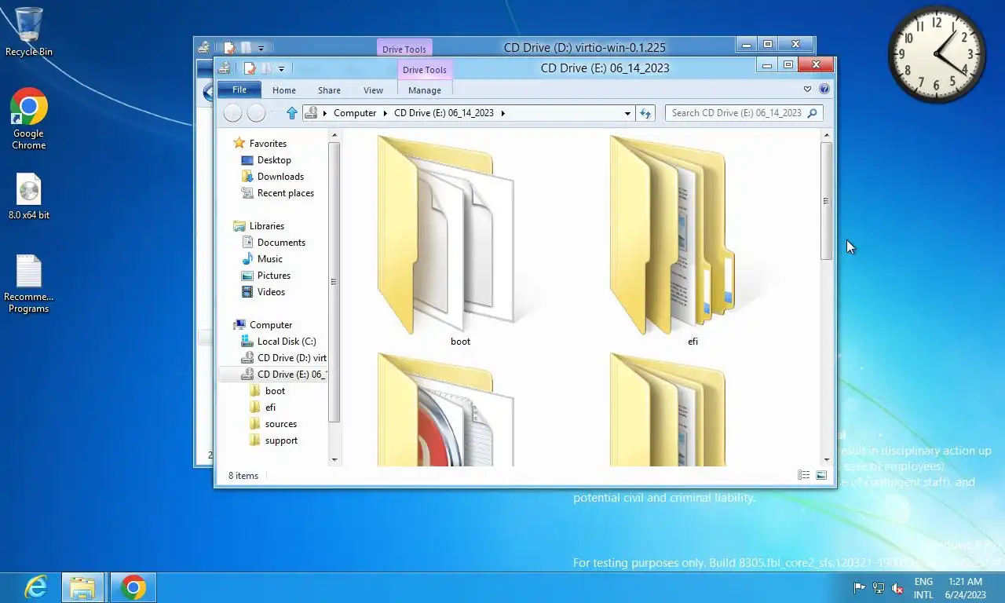Image resolution: width=1005 pixels, height=603 pixels.
Task: Refresh the CD Drive (E:) folder view
Action: (645, 113)
